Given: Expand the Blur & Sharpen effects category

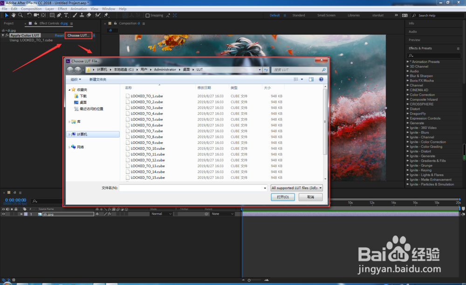Looking at the screenshot, I should (408, 76).
